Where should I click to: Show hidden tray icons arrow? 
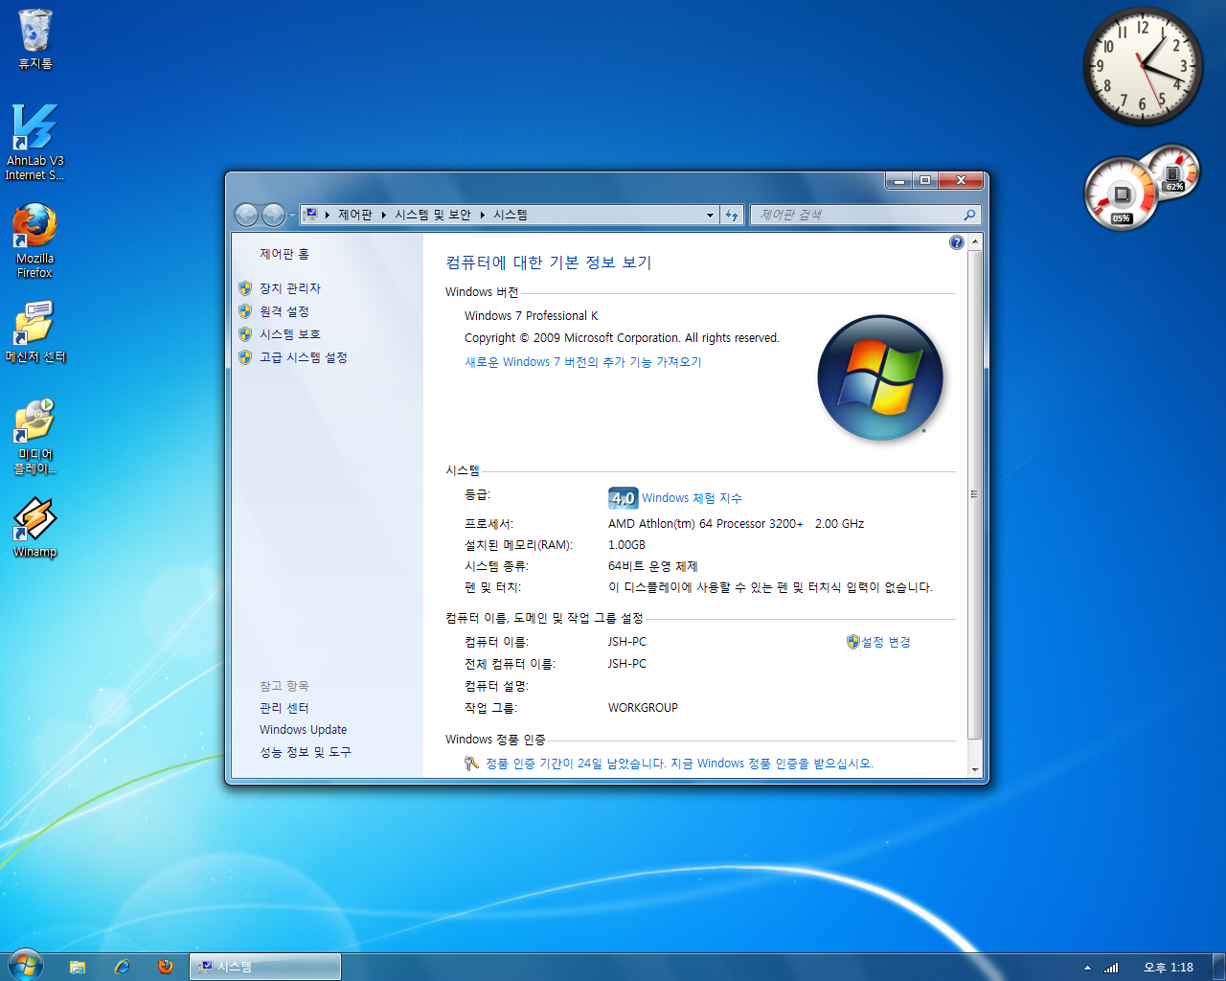click(x=1087, y=968)
